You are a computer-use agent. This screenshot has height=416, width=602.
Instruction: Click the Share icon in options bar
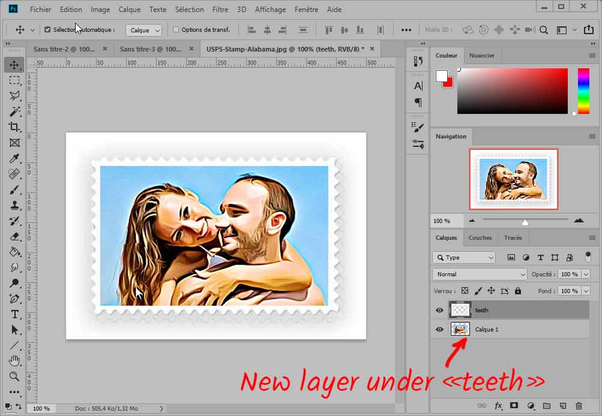589,29
